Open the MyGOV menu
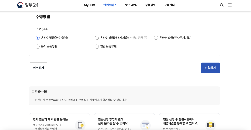 [89, 5]
